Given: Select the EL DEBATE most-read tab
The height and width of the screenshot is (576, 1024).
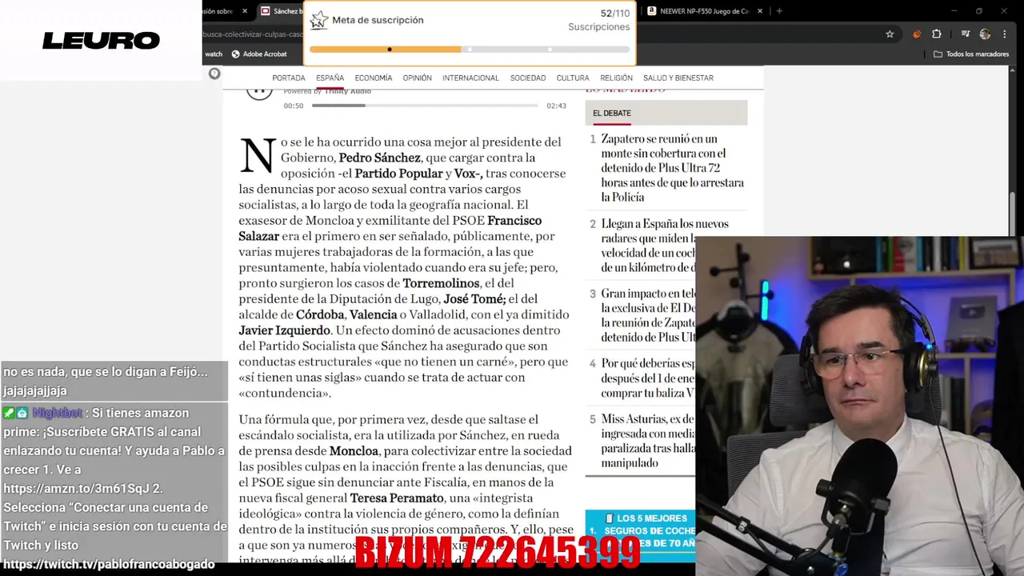Looking at the screenshot, I should (x=612, y=114).
